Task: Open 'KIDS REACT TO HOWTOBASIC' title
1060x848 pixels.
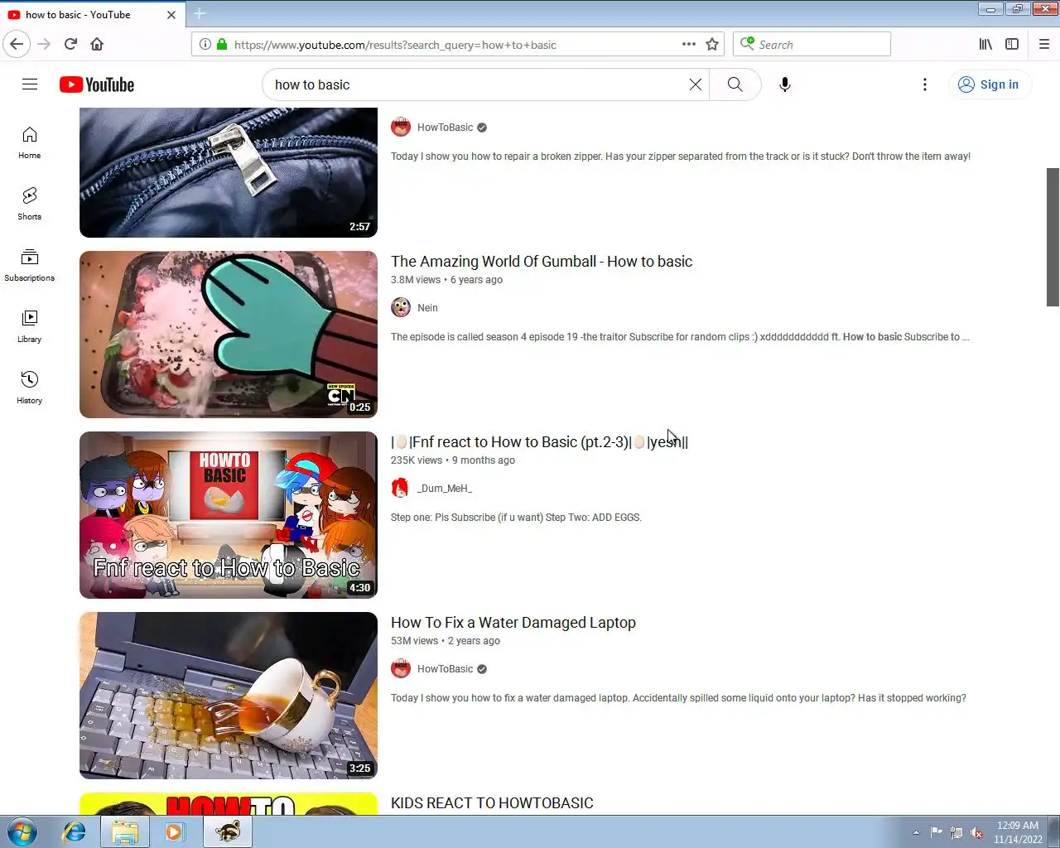Action: 492,803
